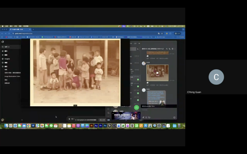Open the Image Restoration history entry
Image resolution: width=247 pixels, height=154 pixels.
coord(12,76)
